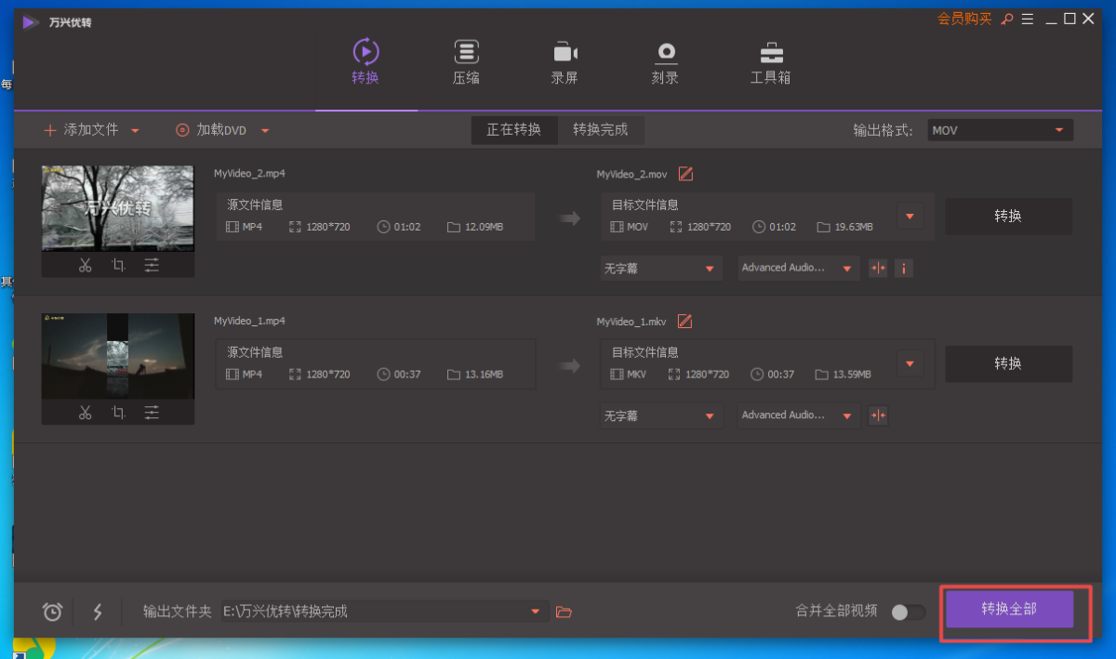Click the info icon in MyVideo_2 row

903,269
